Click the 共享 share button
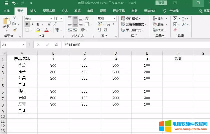The width and height of the screenshot is (210, 134). click(x=204, y=11)
